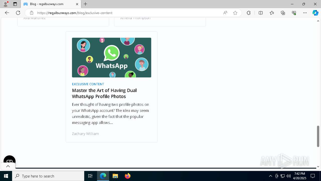
Task: View site information lock icon
Action: coord(31,13)
